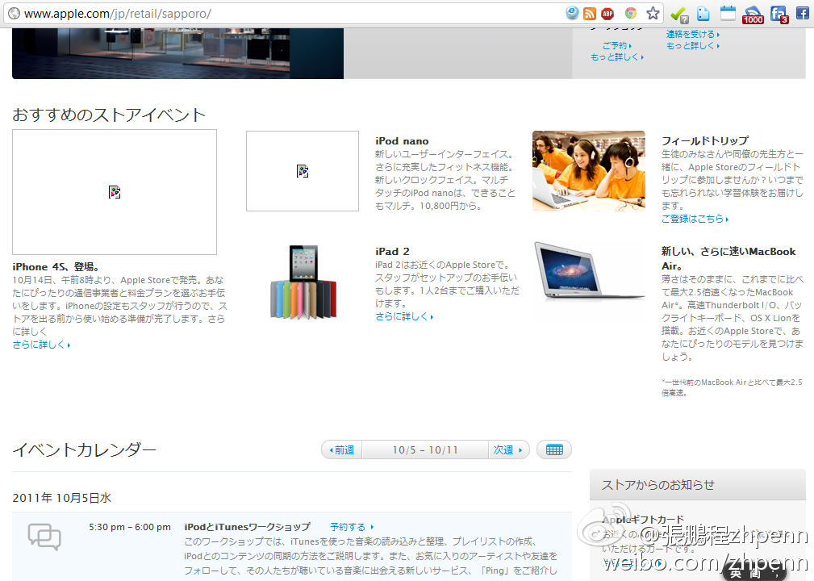
Task: Click the ご予約 link
Action: click(x=616, y=46)
